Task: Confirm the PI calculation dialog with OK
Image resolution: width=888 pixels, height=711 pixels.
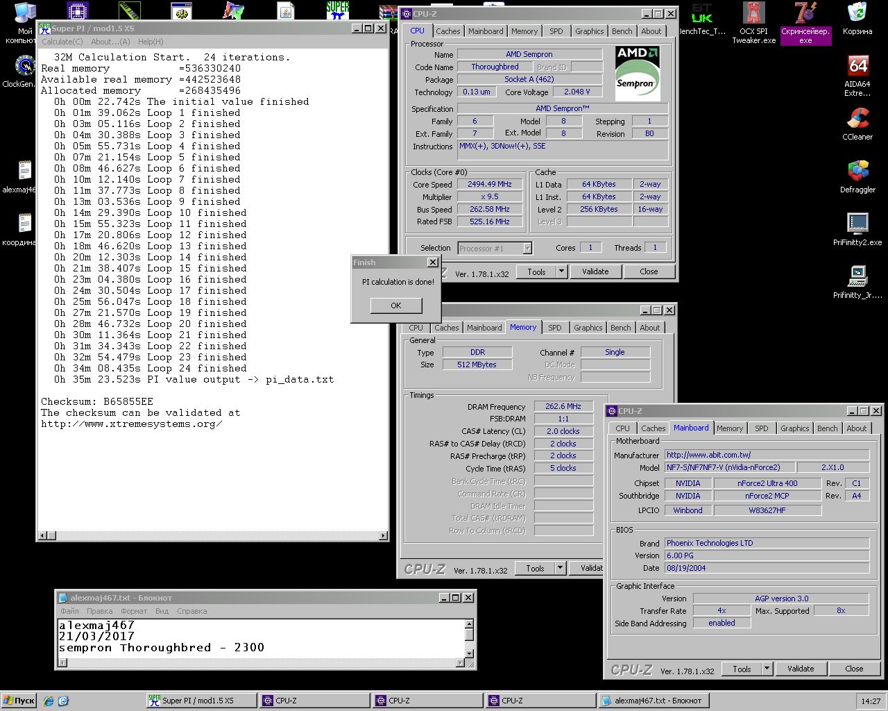Action: click(396, 306)
